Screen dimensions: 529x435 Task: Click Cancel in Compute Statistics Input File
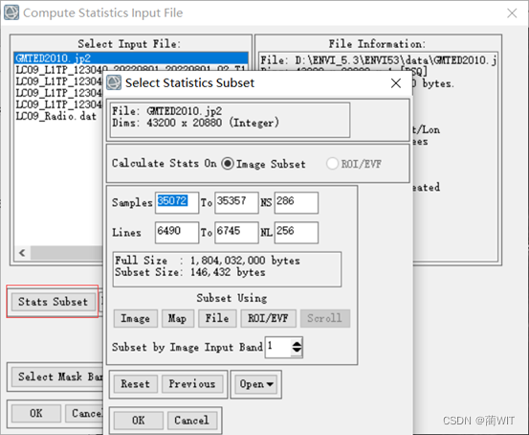(x=84, y=413)
